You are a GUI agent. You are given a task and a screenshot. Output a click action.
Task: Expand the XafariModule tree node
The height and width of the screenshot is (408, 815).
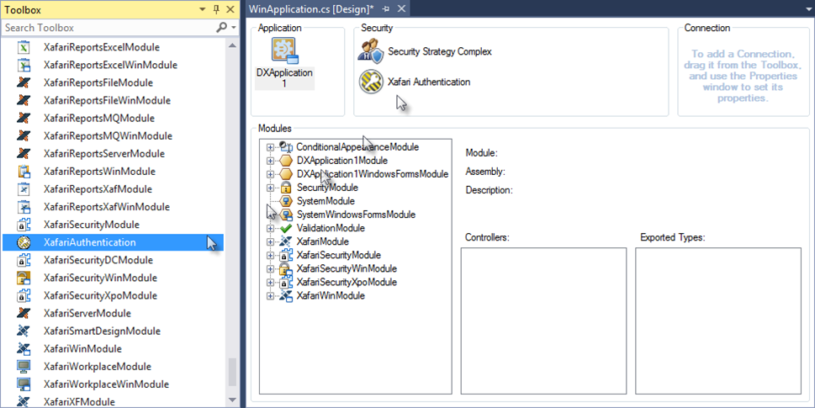[x=270, y=241]
